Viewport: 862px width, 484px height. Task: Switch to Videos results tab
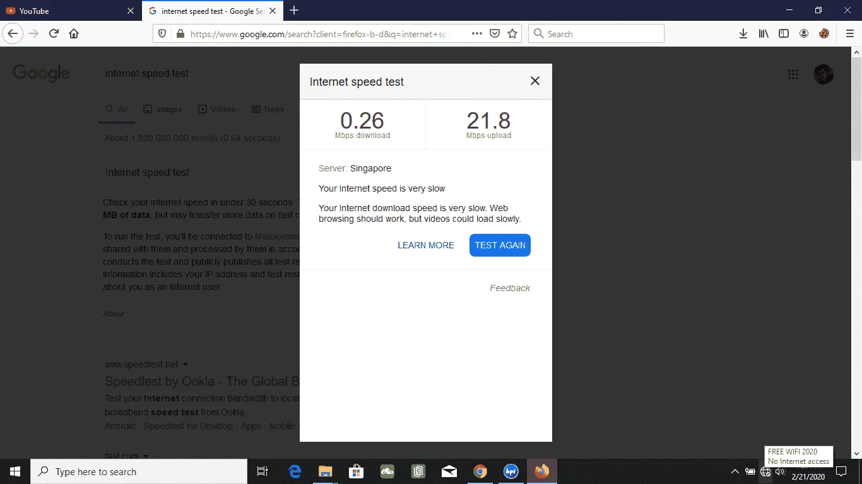point(217,109)
